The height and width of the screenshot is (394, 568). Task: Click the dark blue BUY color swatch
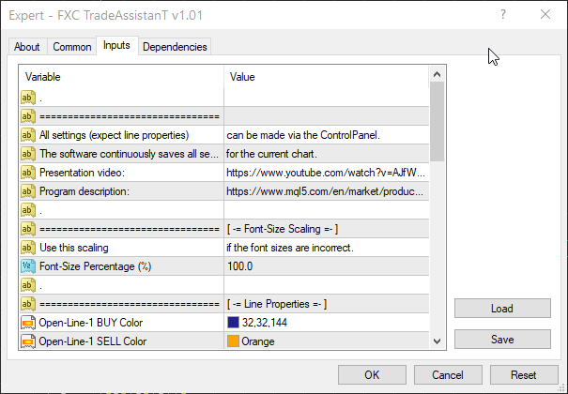tap(233, 323)
